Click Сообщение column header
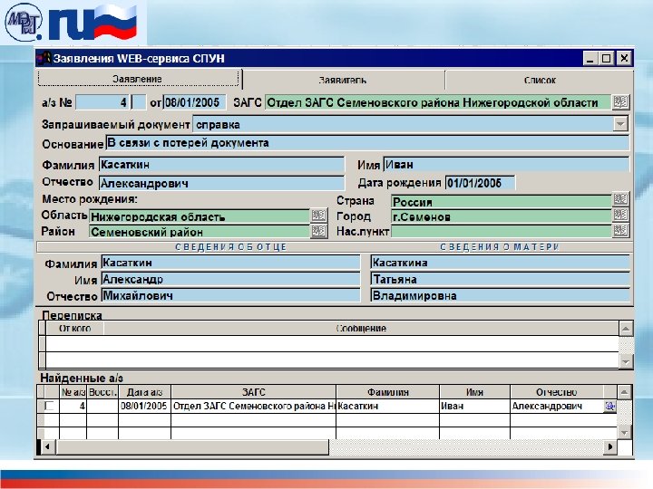The width and height of the screenshot is (653, 489). tap(361, 329)
